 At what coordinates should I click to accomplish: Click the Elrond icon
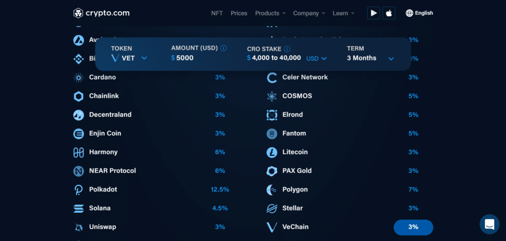point(272,115)
